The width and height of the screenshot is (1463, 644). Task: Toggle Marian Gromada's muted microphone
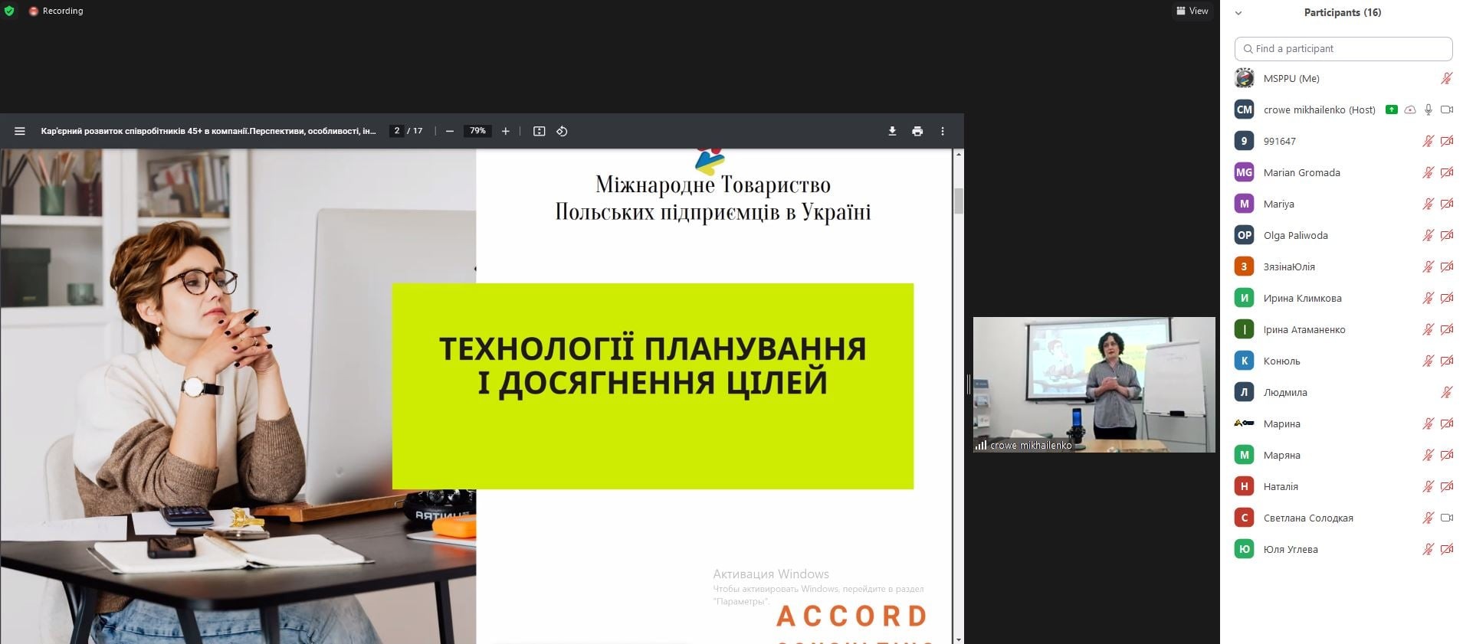point(1428,173)
